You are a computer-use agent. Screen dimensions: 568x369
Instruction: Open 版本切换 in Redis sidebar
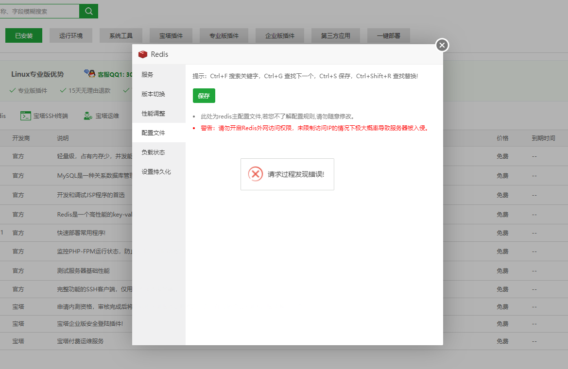point(159,94)
